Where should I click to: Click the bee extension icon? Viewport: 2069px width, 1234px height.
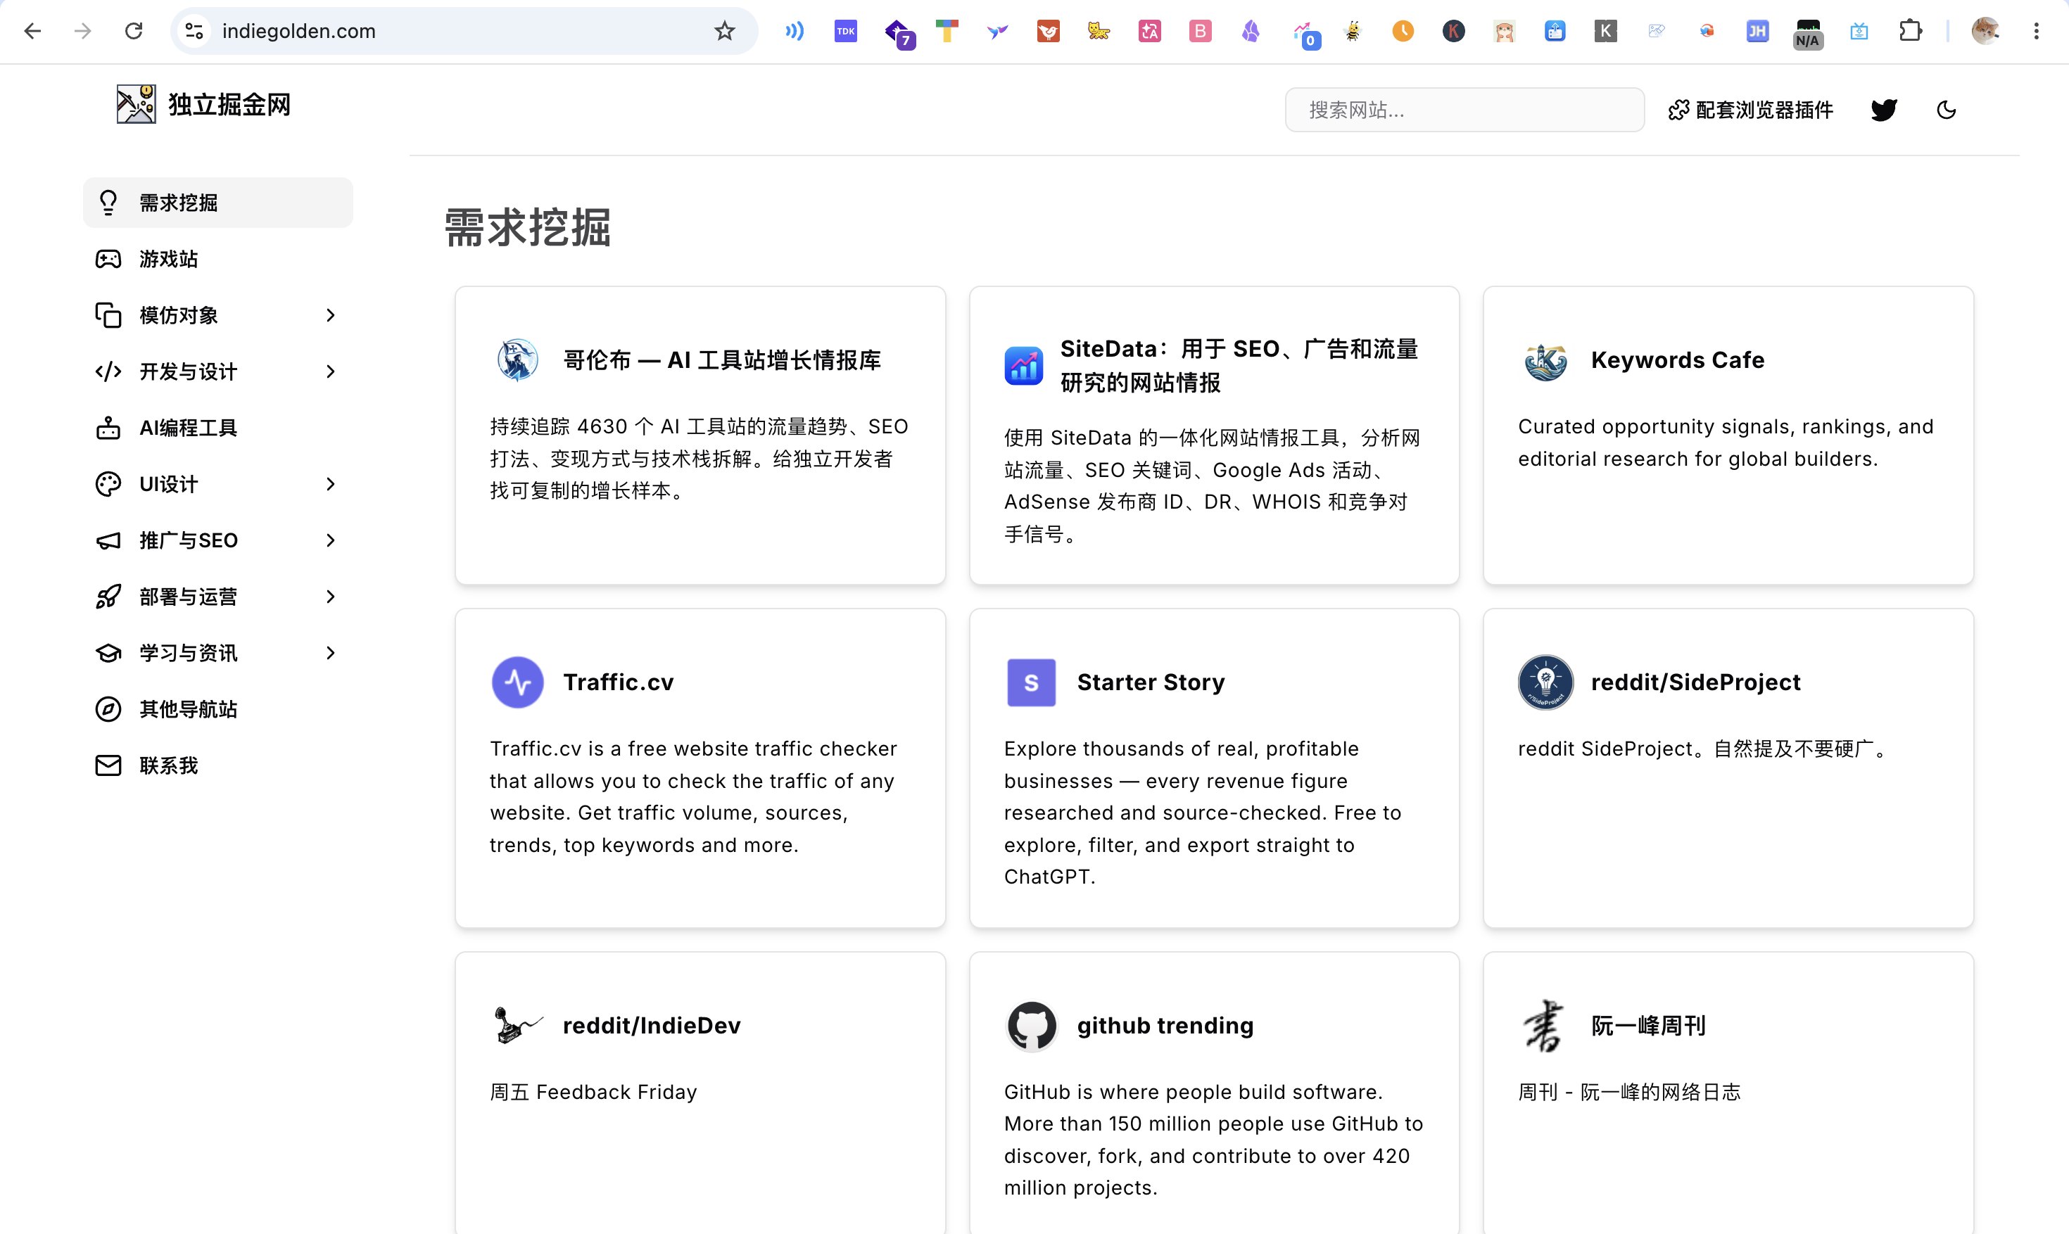(1352, 32)
